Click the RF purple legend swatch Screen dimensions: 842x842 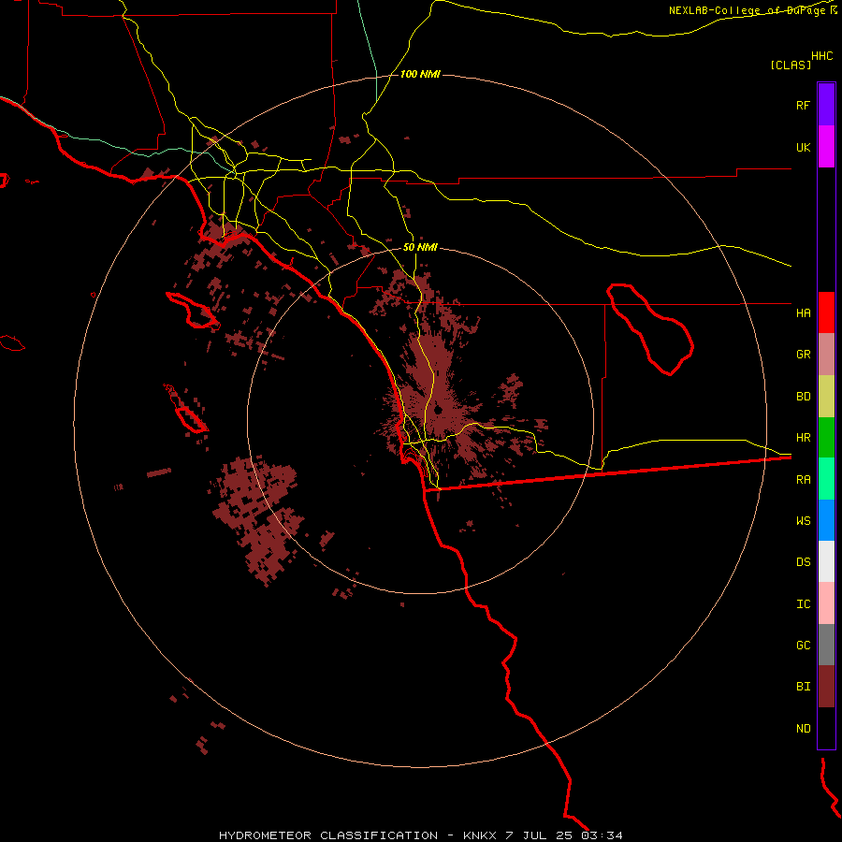click(x=826, y=105)
